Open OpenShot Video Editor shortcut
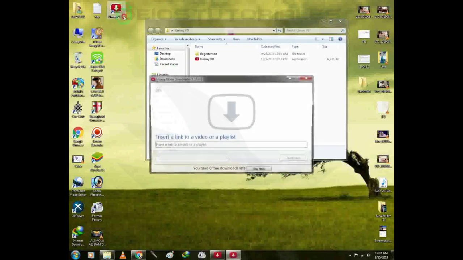Image resolution: width=463 pixels, height=260 pixels. pos(78,187)
